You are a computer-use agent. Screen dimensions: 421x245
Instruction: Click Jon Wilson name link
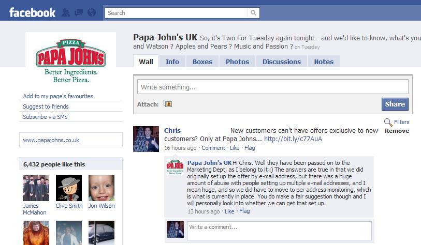[x=101, y=206]
